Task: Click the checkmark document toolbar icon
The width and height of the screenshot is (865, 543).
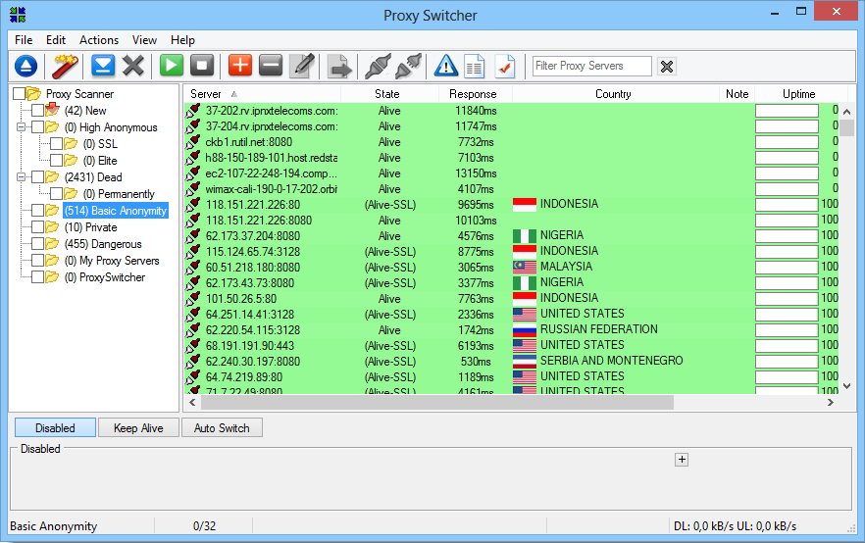Action: 505,67
